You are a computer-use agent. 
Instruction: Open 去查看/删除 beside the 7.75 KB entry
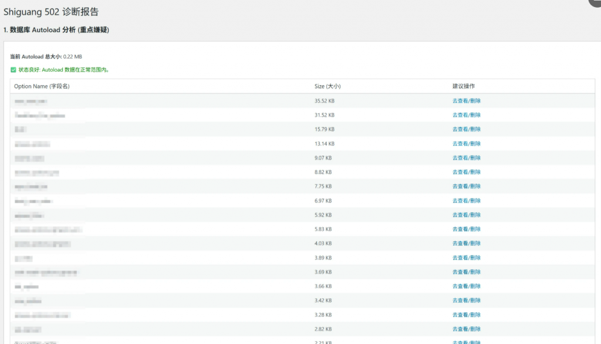coord(466,186)
